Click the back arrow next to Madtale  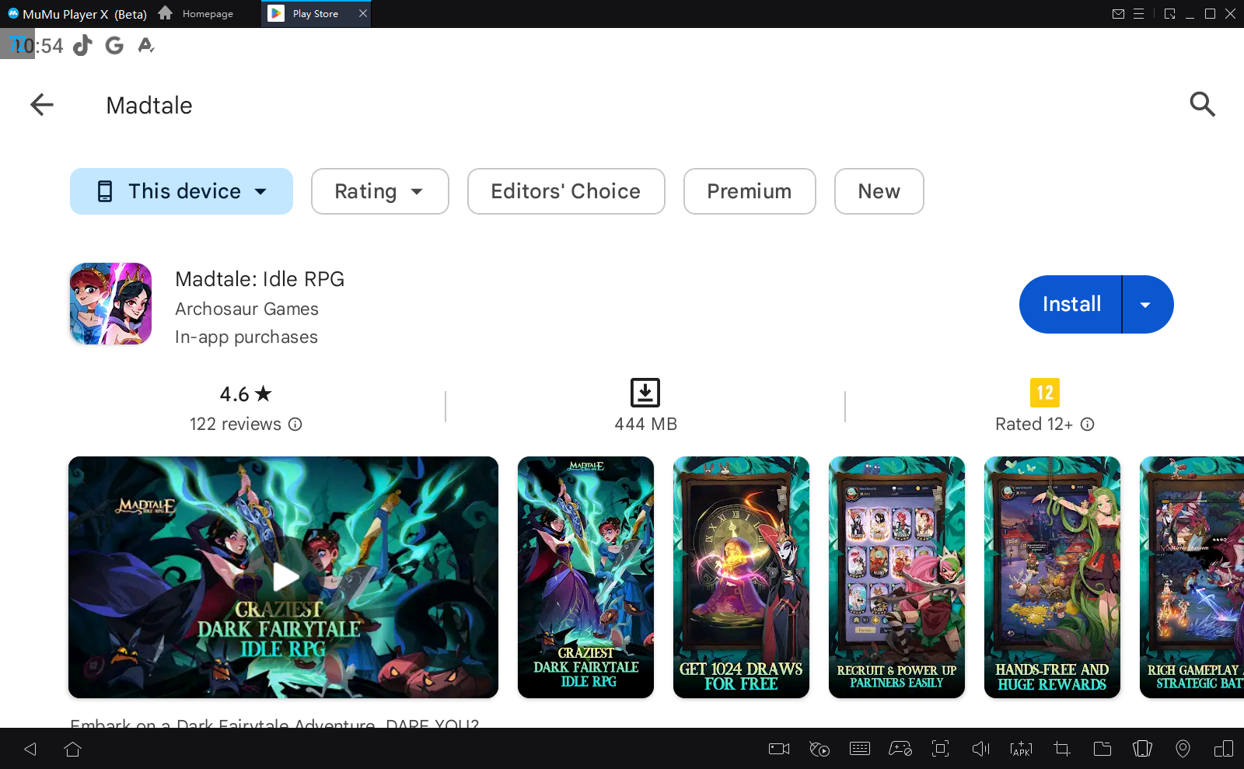click(x=42, y=105)
